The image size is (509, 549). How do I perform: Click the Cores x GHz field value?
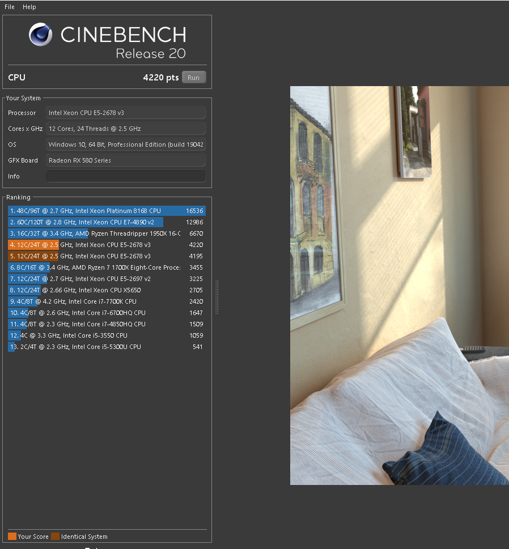tap(125, 129)
